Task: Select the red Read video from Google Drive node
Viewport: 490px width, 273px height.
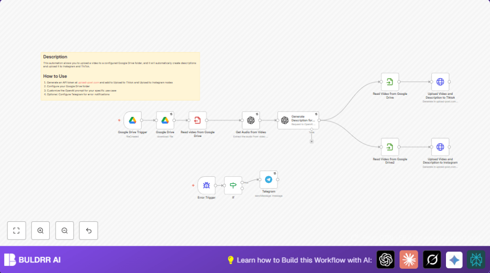Action: 198,120
